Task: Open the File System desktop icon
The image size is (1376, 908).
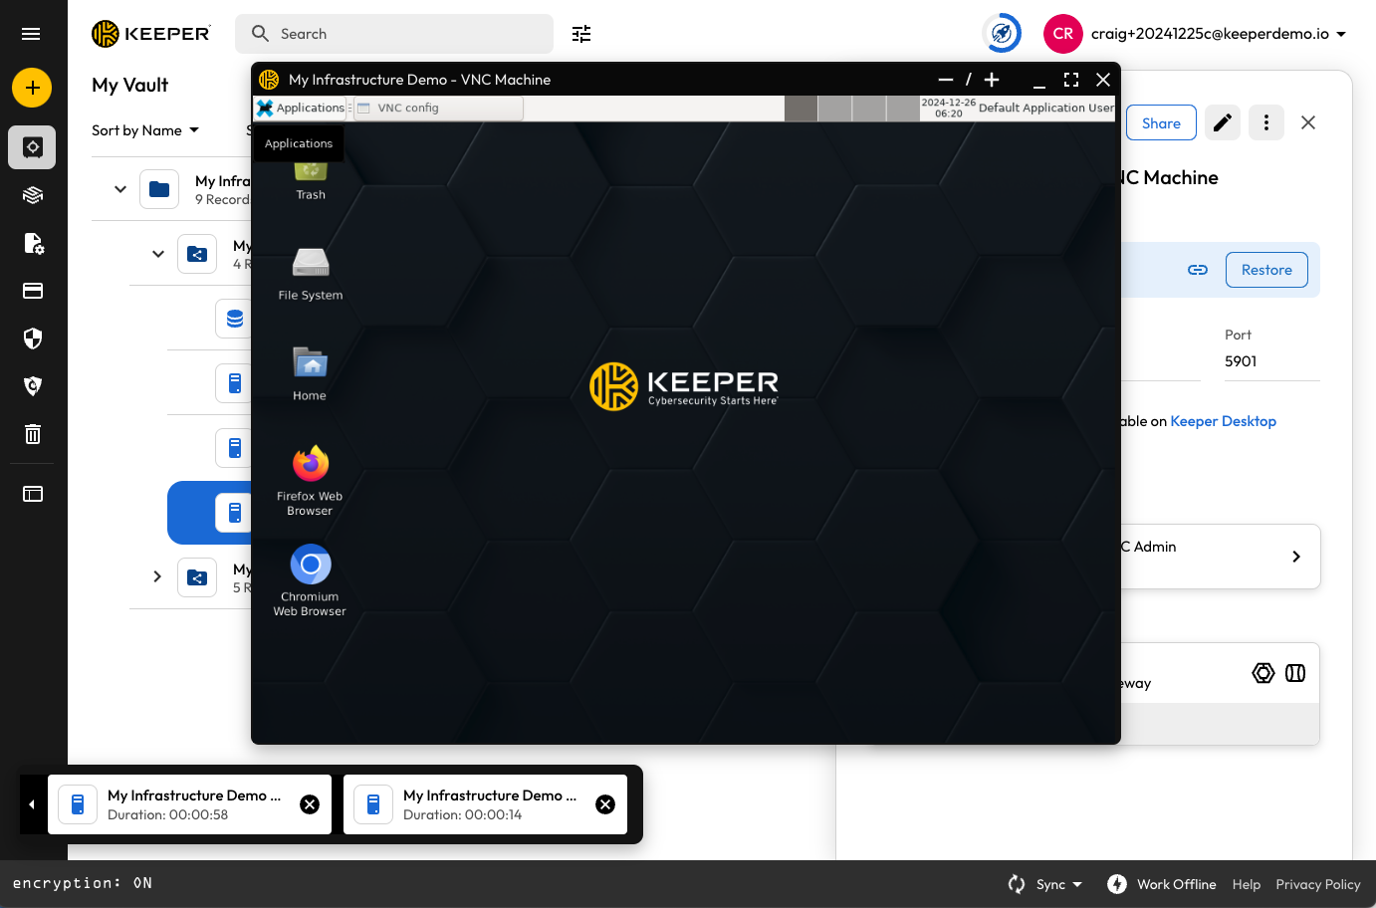Action: point(310,264)
